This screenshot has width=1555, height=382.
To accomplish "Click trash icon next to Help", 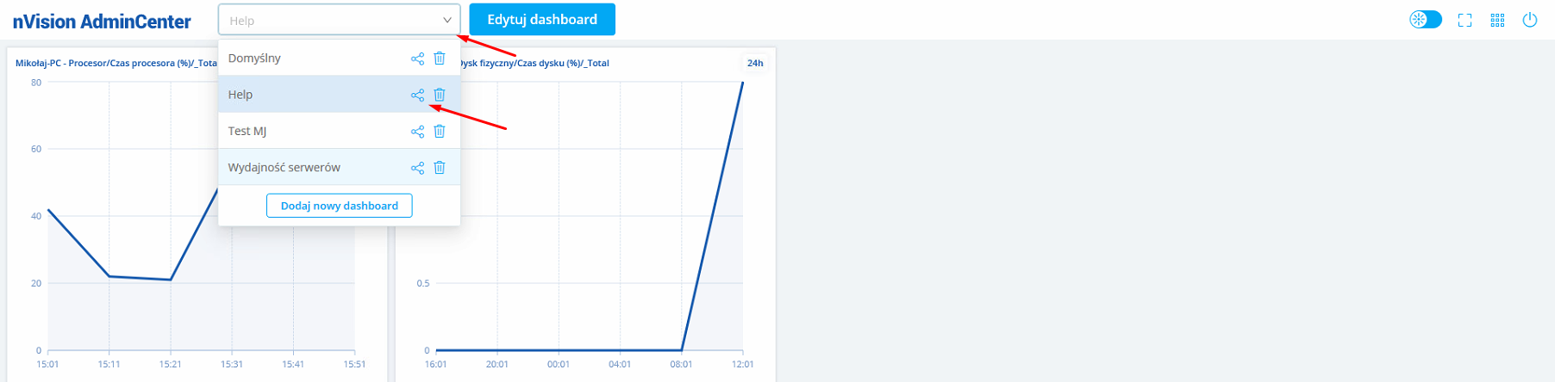I will coord(440,95).
